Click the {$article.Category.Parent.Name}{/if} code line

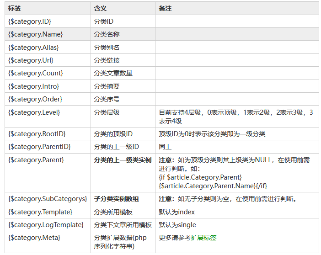coord(213,186)
